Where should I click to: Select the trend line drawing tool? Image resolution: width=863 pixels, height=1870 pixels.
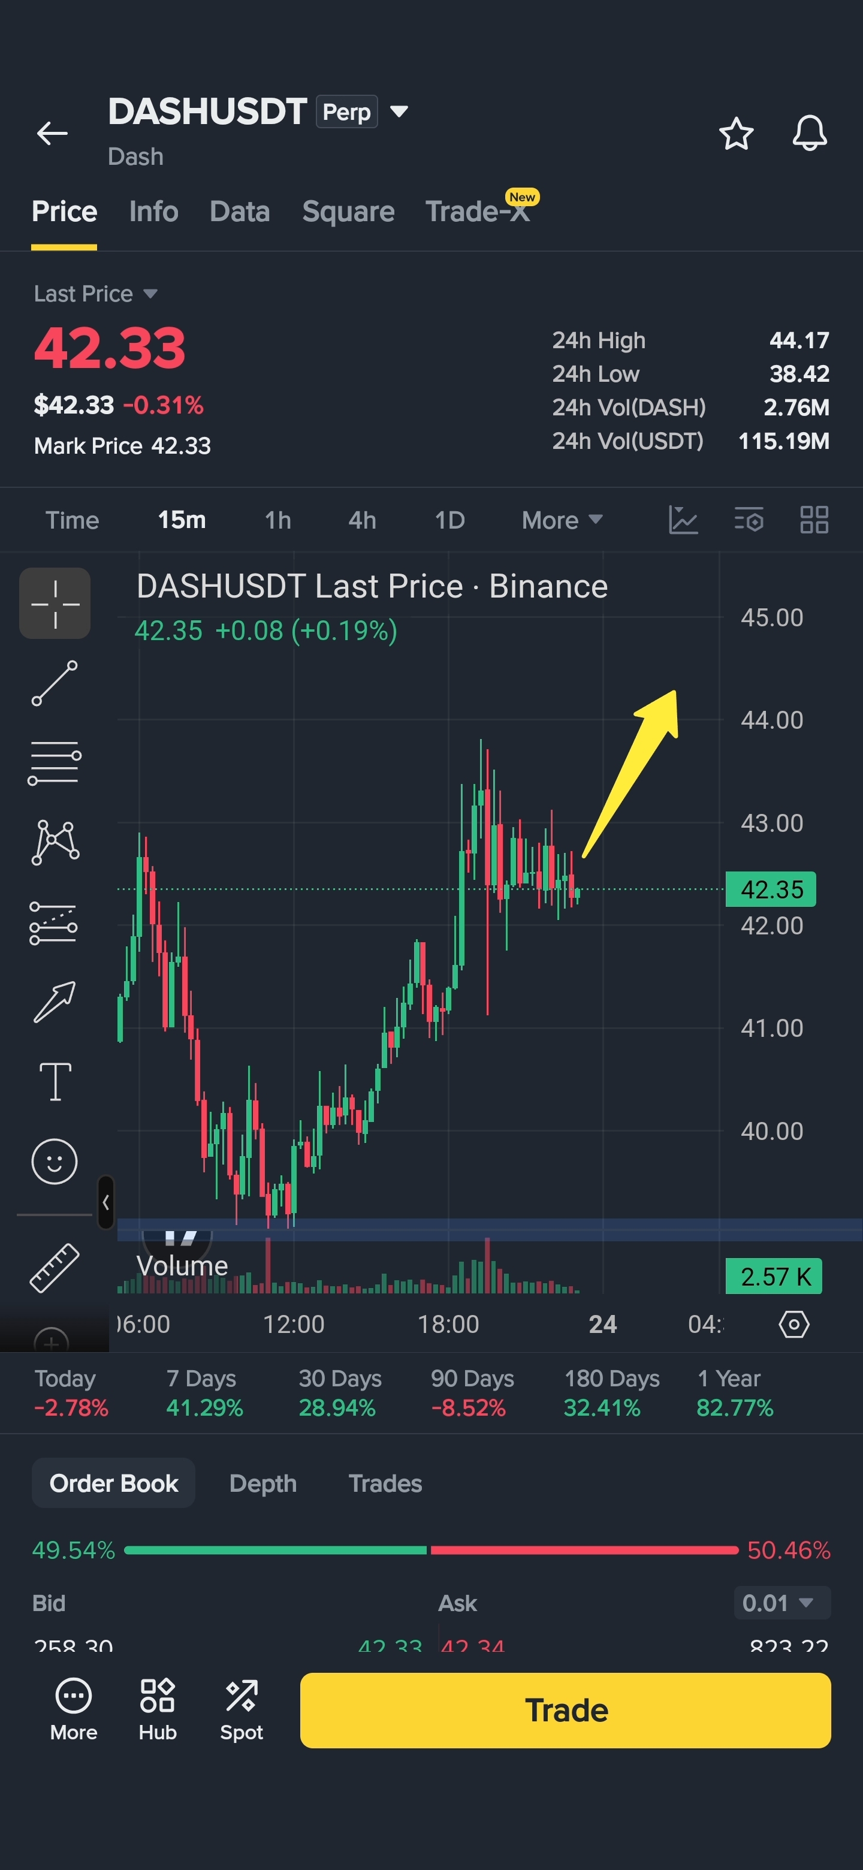click(55, 683)
